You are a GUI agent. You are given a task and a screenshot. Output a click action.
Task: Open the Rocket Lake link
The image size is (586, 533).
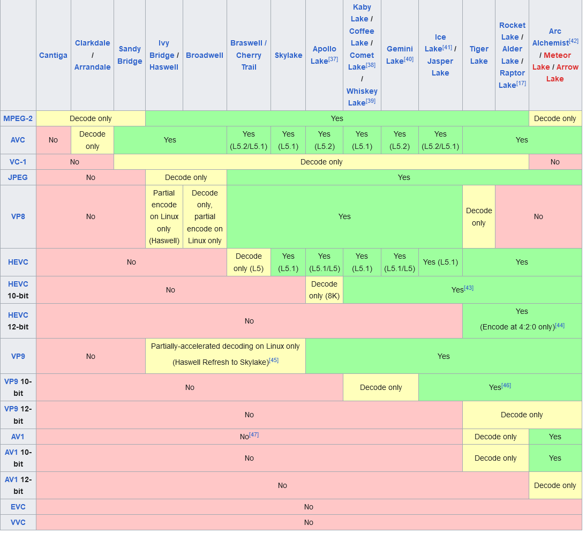pyautogui.click(x=512, y=31)
